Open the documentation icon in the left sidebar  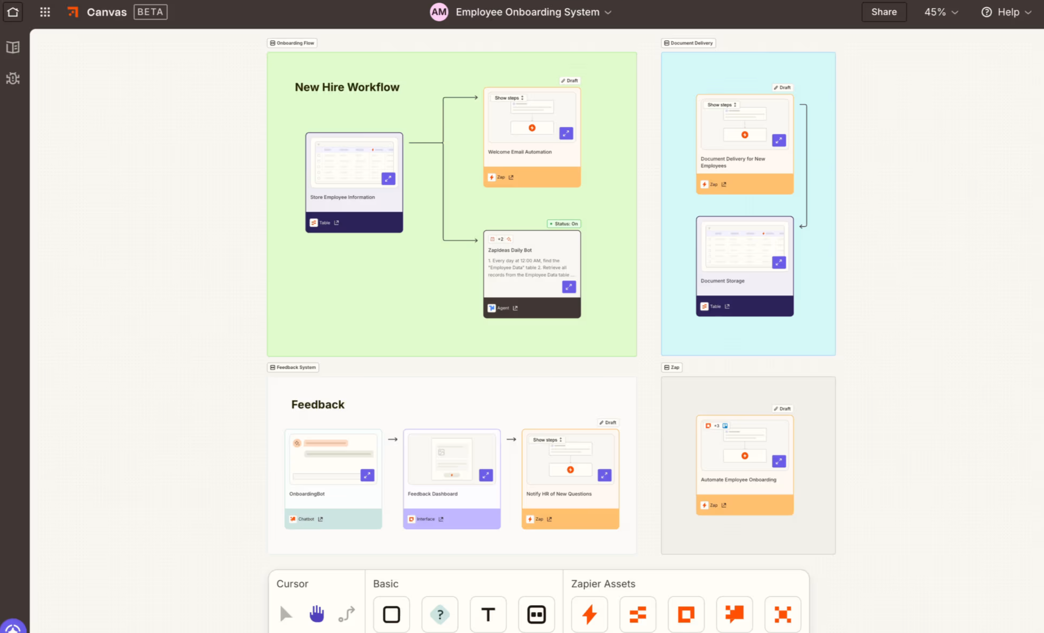tap(12, 47)
